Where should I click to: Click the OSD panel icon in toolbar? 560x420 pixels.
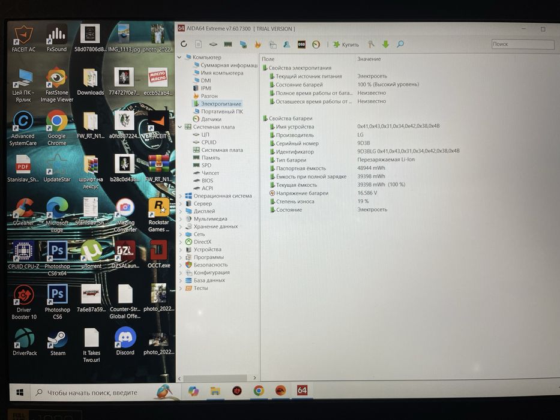tap(301, 44)
